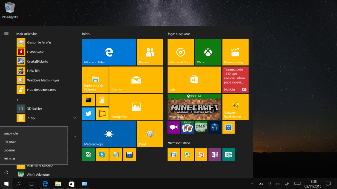Launch the Xbox tile
337x189 pixels.
click(x=207, y=52)
